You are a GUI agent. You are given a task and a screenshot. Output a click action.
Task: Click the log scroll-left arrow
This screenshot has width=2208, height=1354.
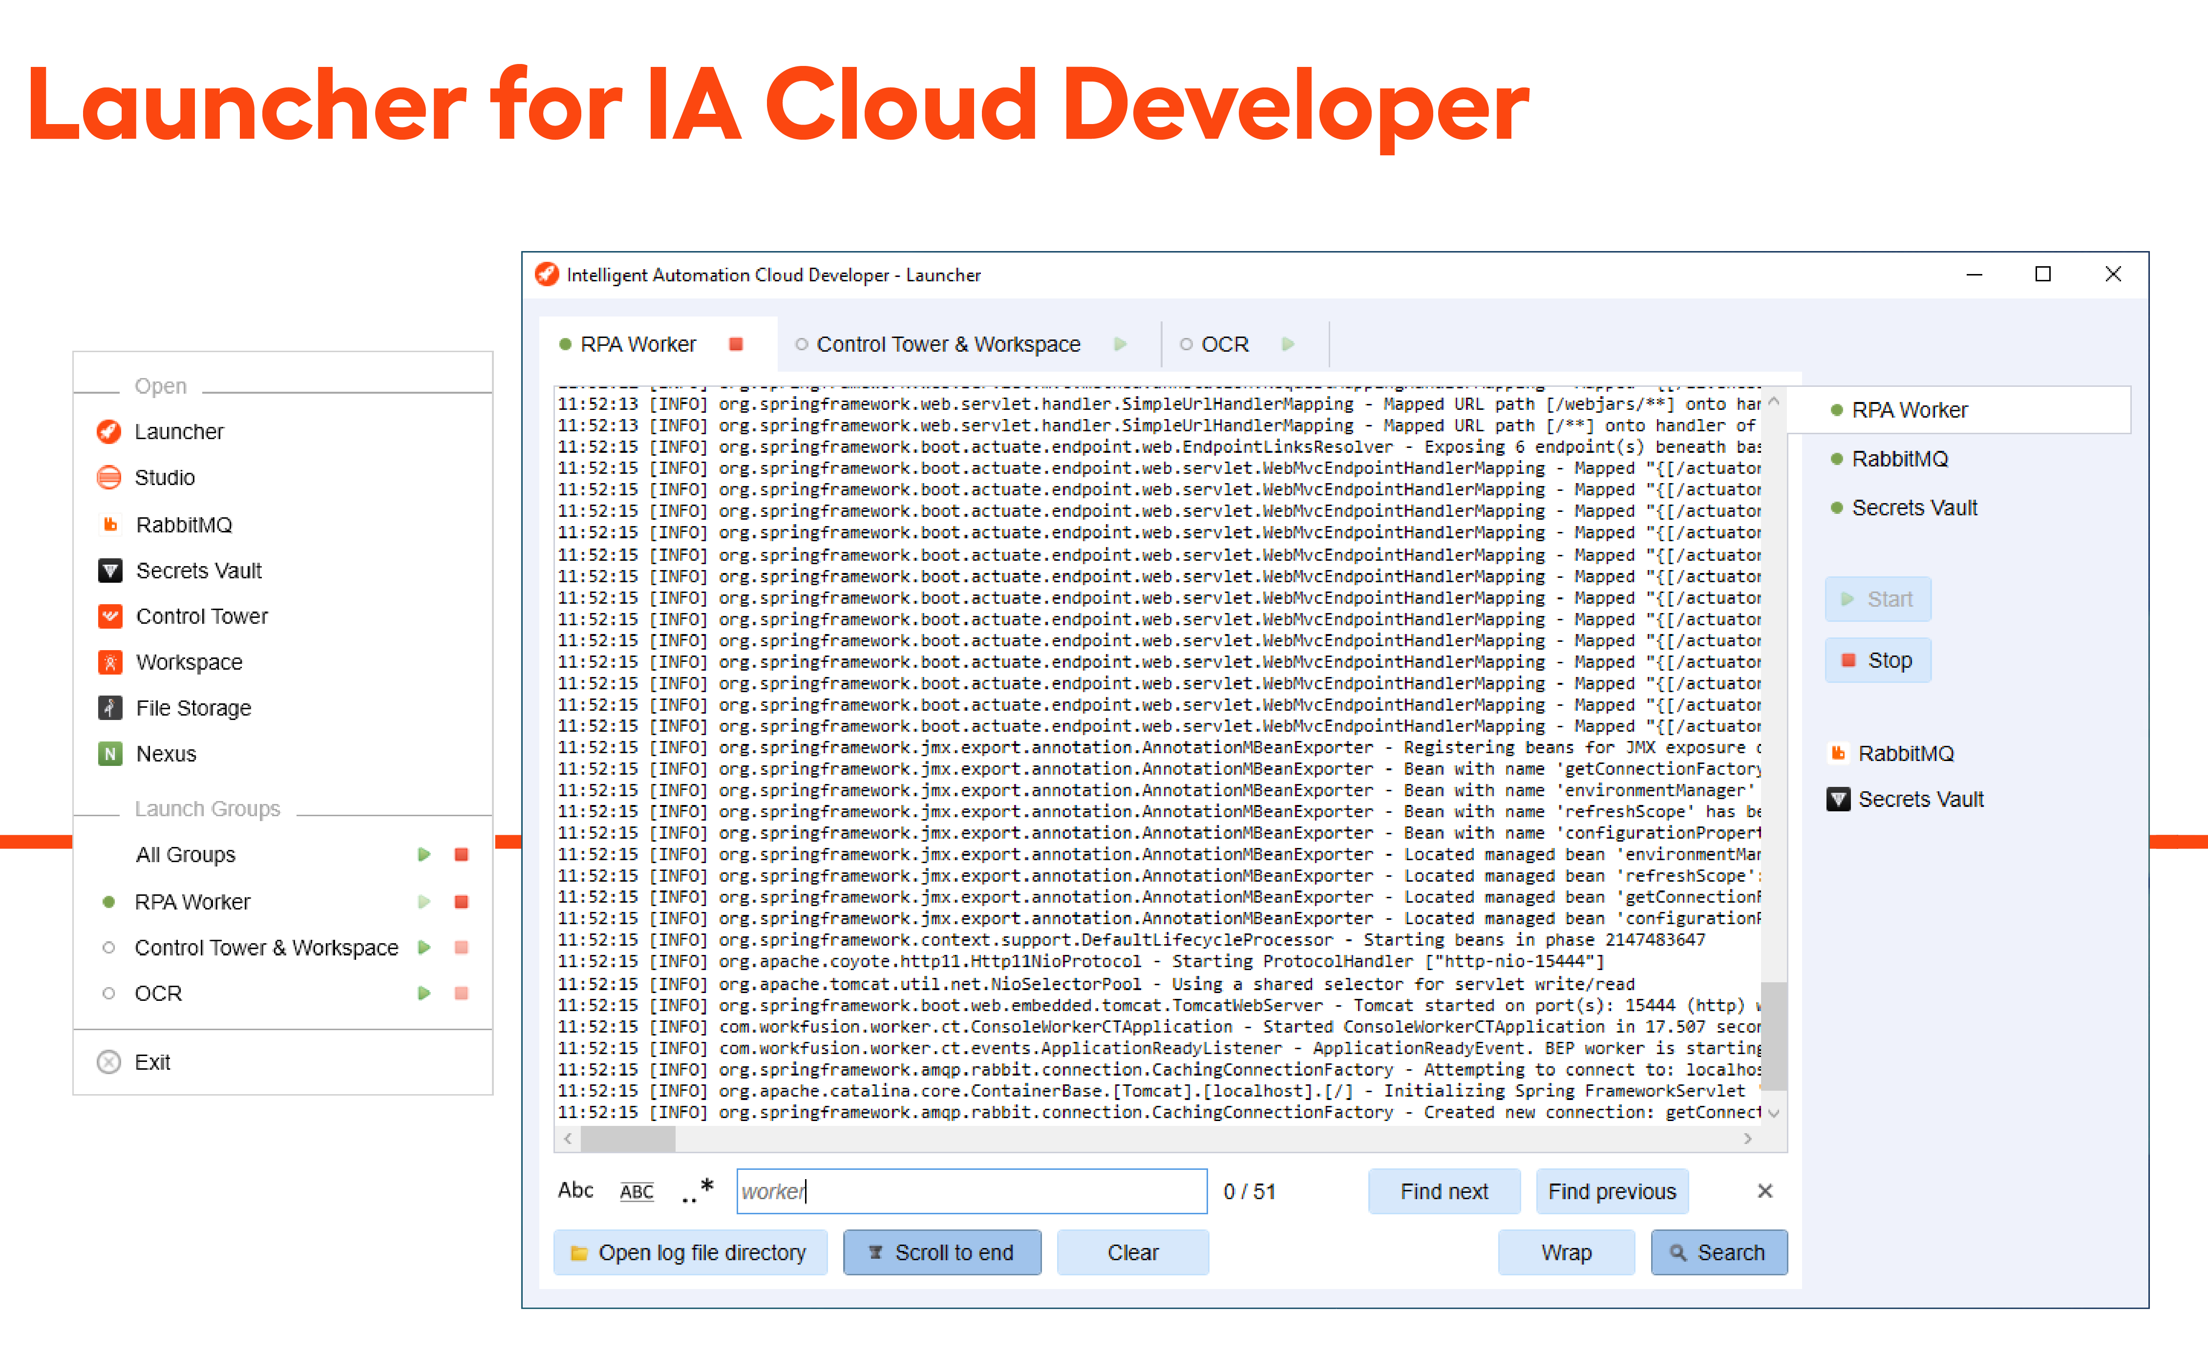[x=567, y=1138]
